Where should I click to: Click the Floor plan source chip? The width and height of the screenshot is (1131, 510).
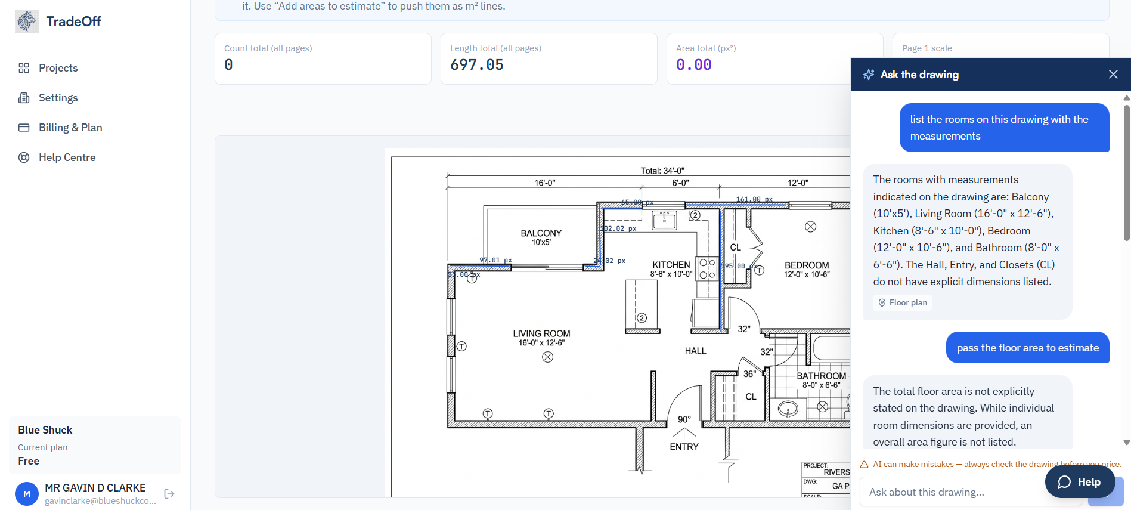tap(903, 303)
